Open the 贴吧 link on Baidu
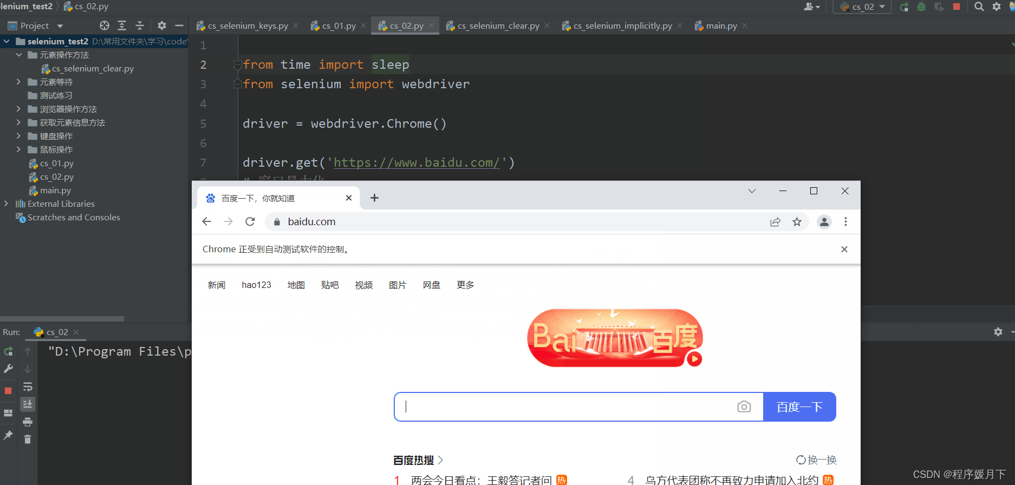 click(330, 285)
